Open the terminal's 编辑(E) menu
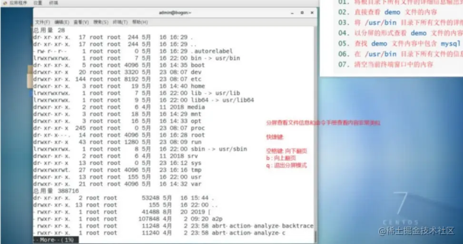463x244 pixels. pos(62,22)
